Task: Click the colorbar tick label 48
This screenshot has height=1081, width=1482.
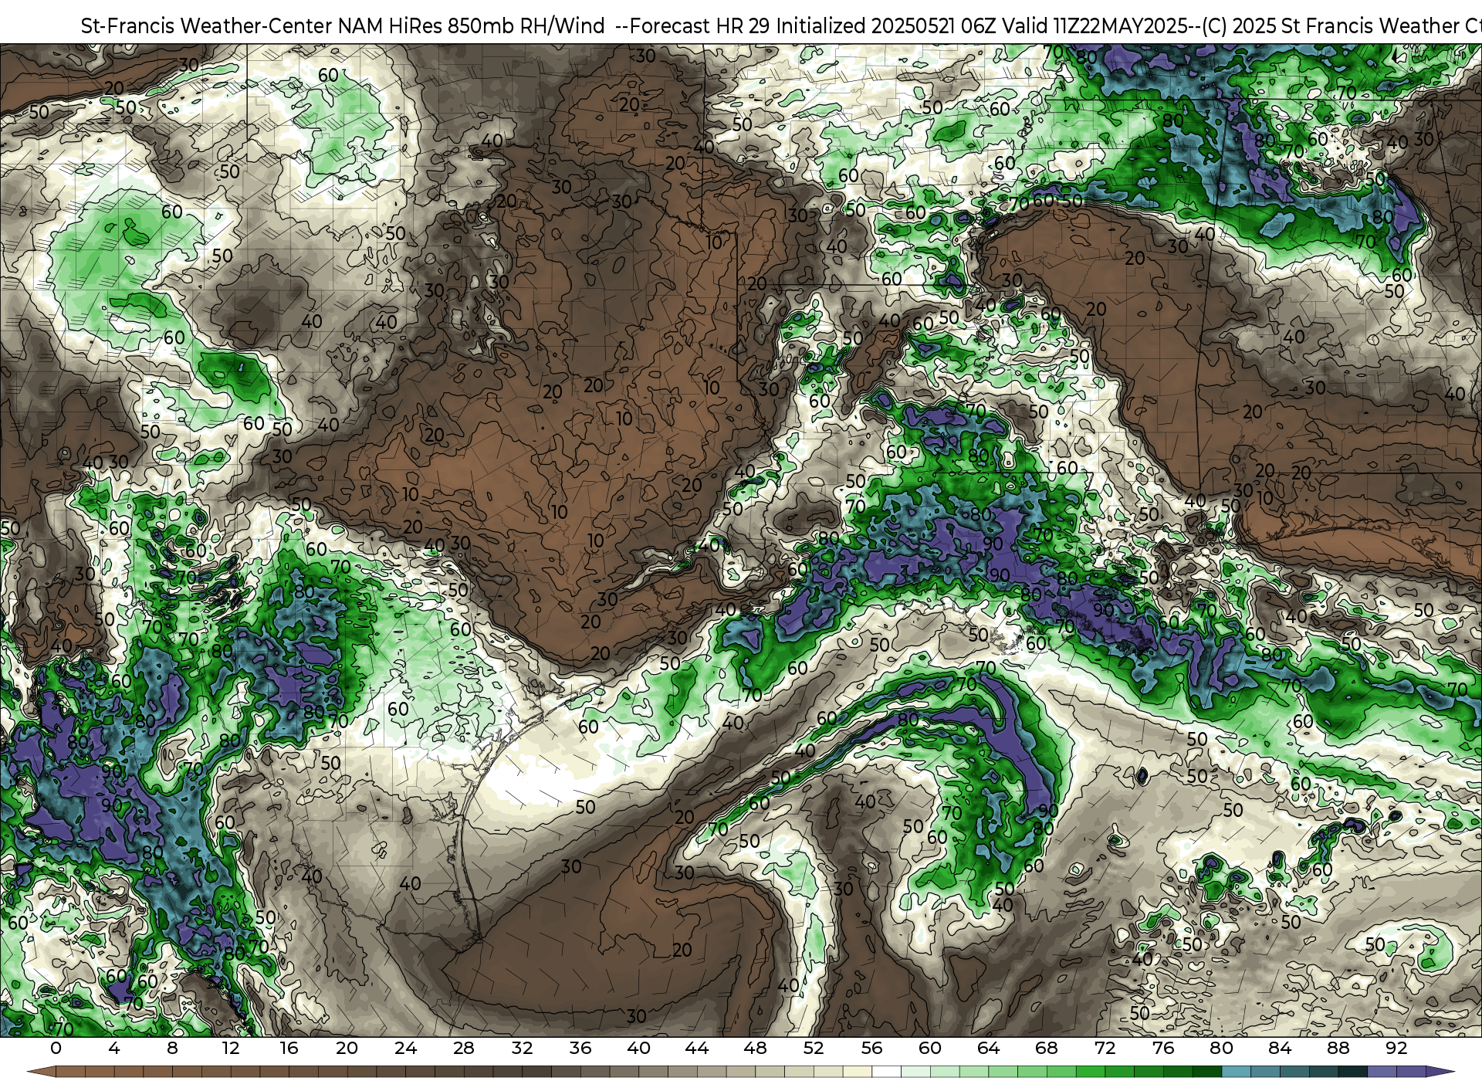Action: (755, 1048)
